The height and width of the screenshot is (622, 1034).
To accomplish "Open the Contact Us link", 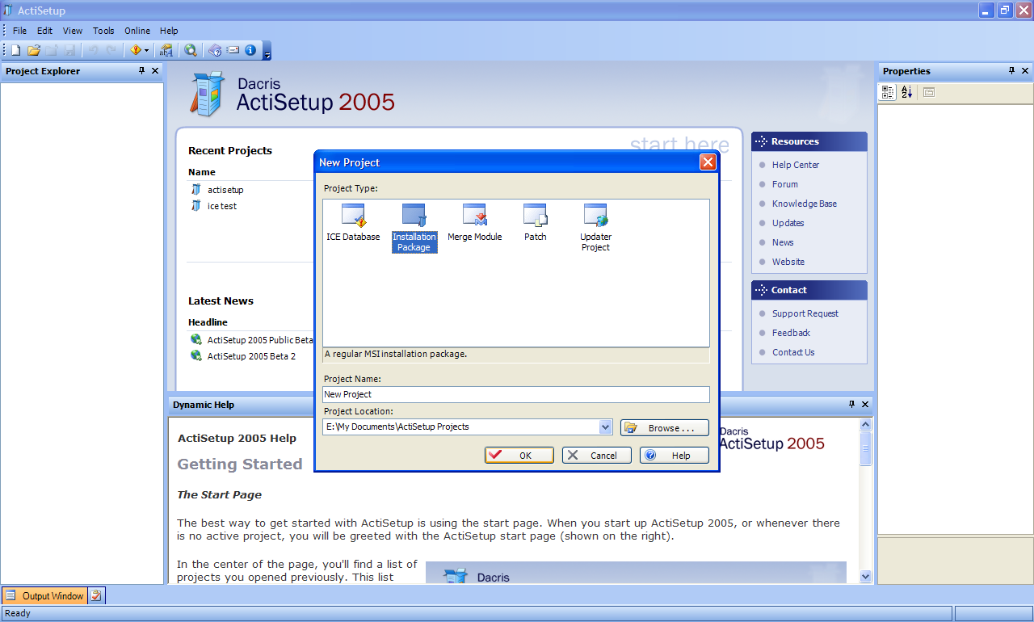I will (793, 352).
